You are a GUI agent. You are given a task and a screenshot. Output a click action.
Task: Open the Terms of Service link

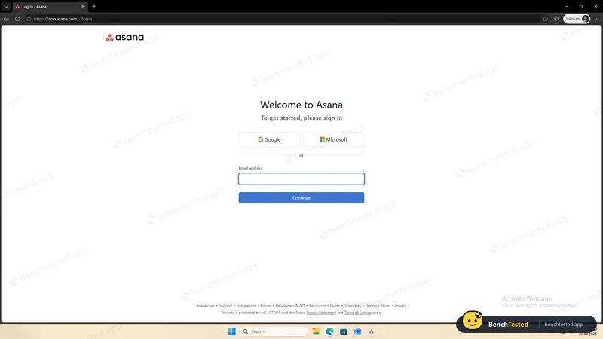[357, 313]
